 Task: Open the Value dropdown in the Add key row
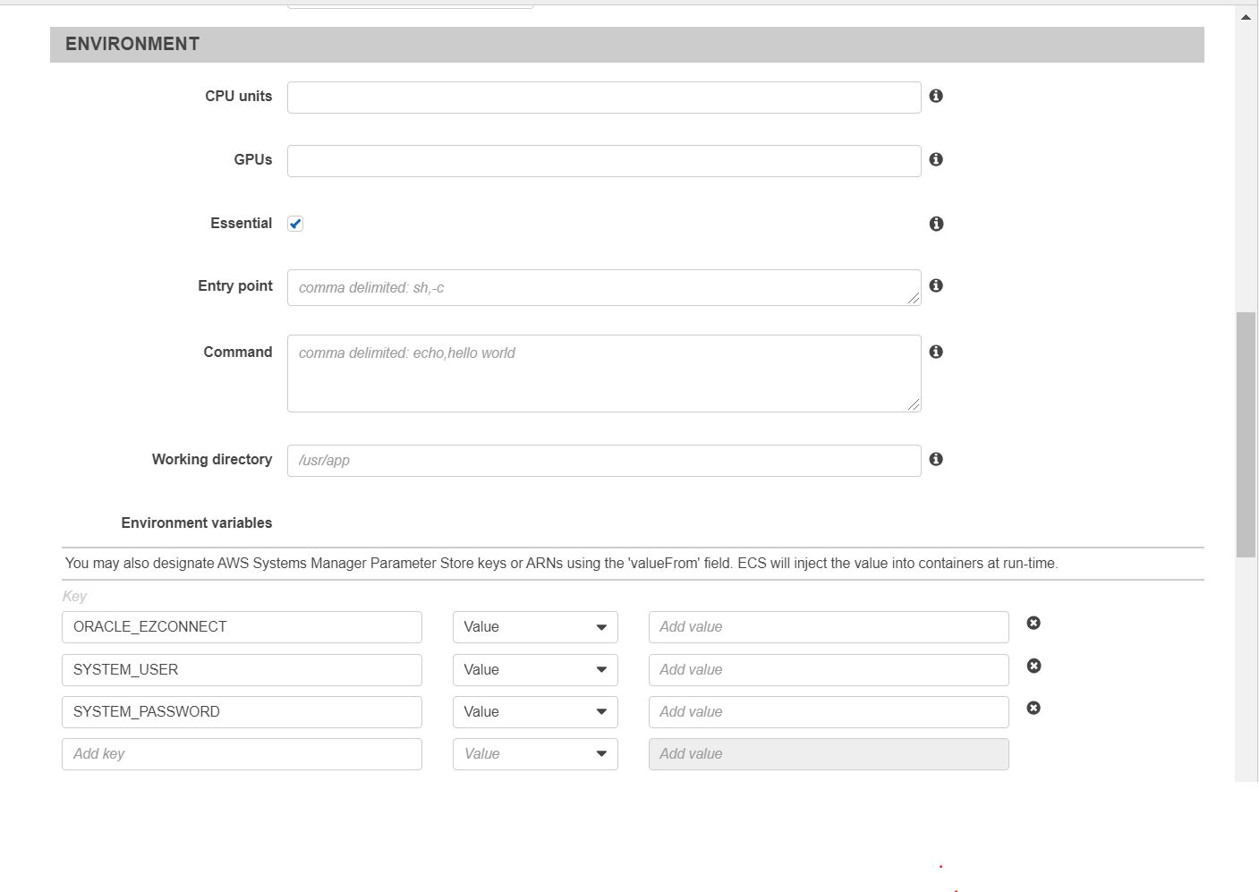(535, 754)
